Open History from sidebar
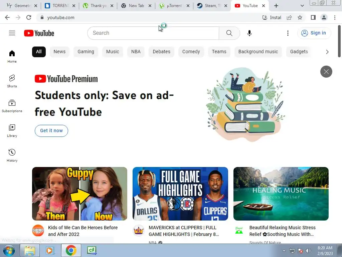 [12, 155]
